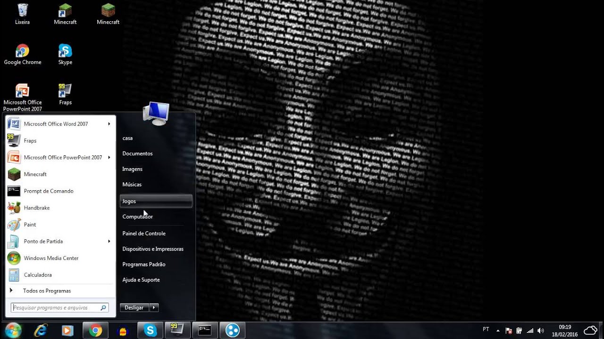Screen dimensions: 604x339
Task: Click the computer user picture atop Start menu
Action: pos(156,113)
